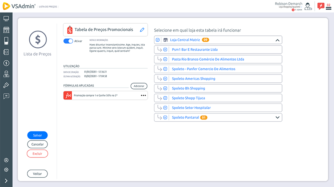
Task: Click the store icon in the sidebar
Action: (6, 30)
